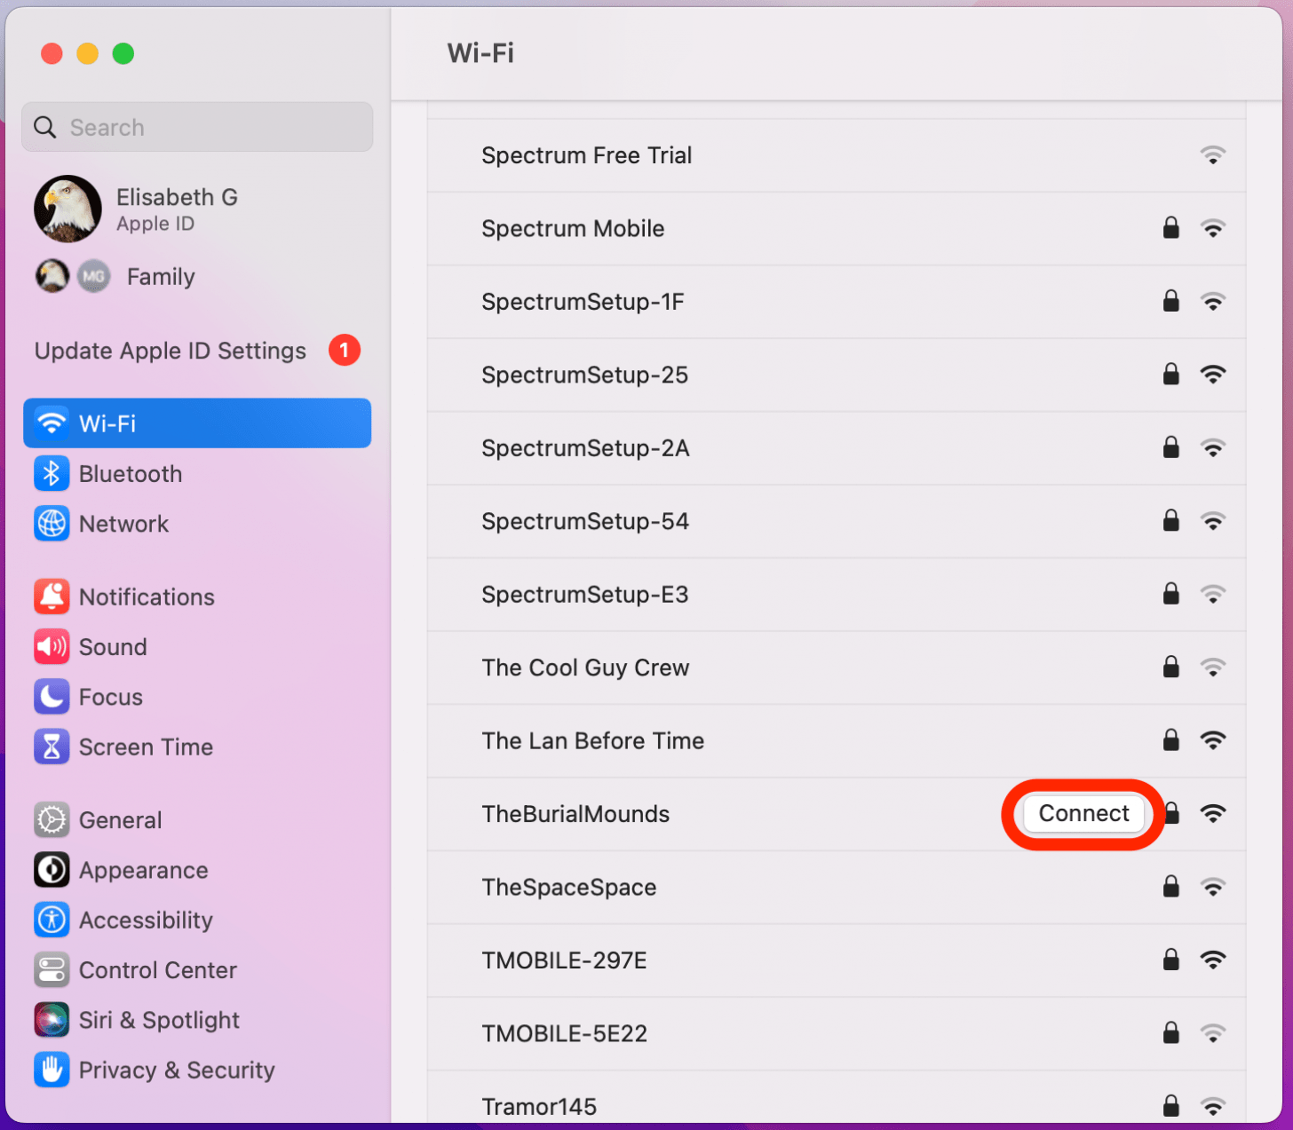Click signal icon for TMOBILE-5E22
Image resolution: width=1293 pixels, height=1130 pixels.
1213,1033
